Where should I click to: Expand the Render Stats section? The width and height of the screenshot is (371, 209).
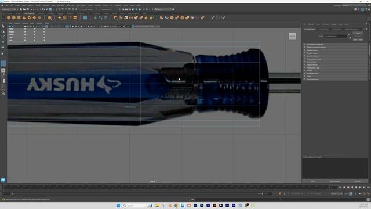point(335,62)
